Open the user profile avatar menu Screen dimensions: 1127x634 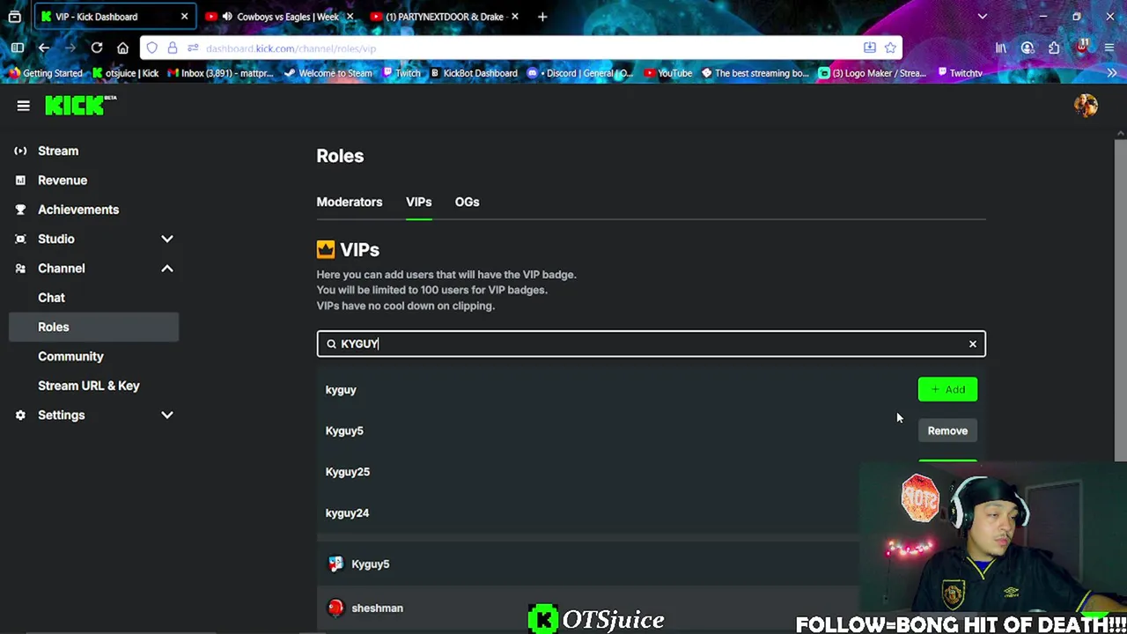click(1086, 106)
